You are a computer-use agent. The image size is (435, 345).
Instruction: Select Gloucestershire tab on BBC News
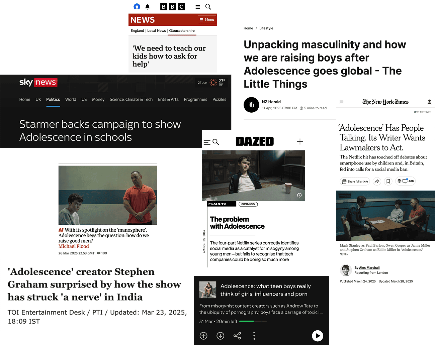182,30
